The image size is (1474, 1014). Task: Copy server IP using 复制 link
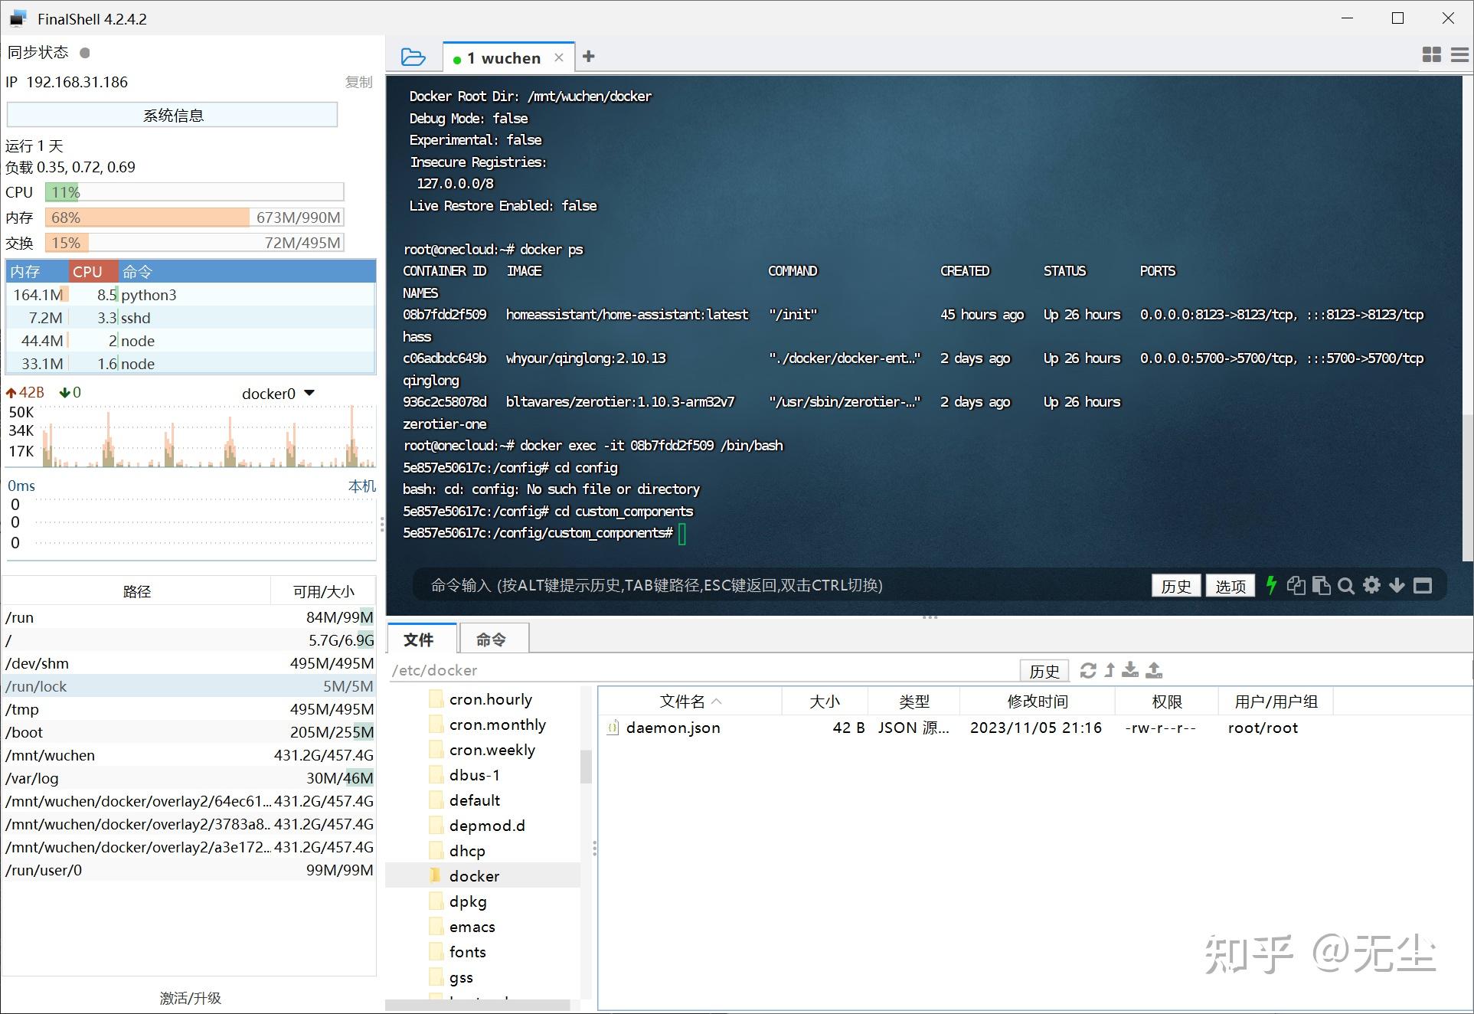point(358,82)
